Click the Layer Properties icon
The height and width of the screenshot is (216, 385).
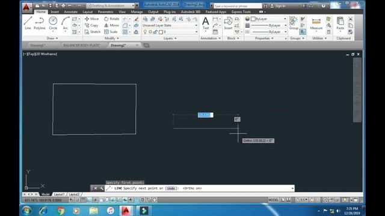pyautogui.click(x=146, y=19)
